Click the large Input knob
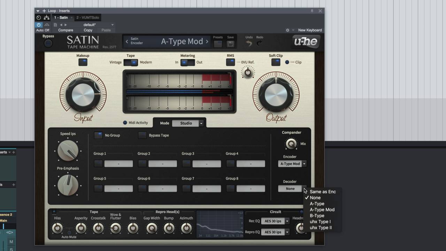This screenshot has width=446, height=251. click(x=83, y=94)
